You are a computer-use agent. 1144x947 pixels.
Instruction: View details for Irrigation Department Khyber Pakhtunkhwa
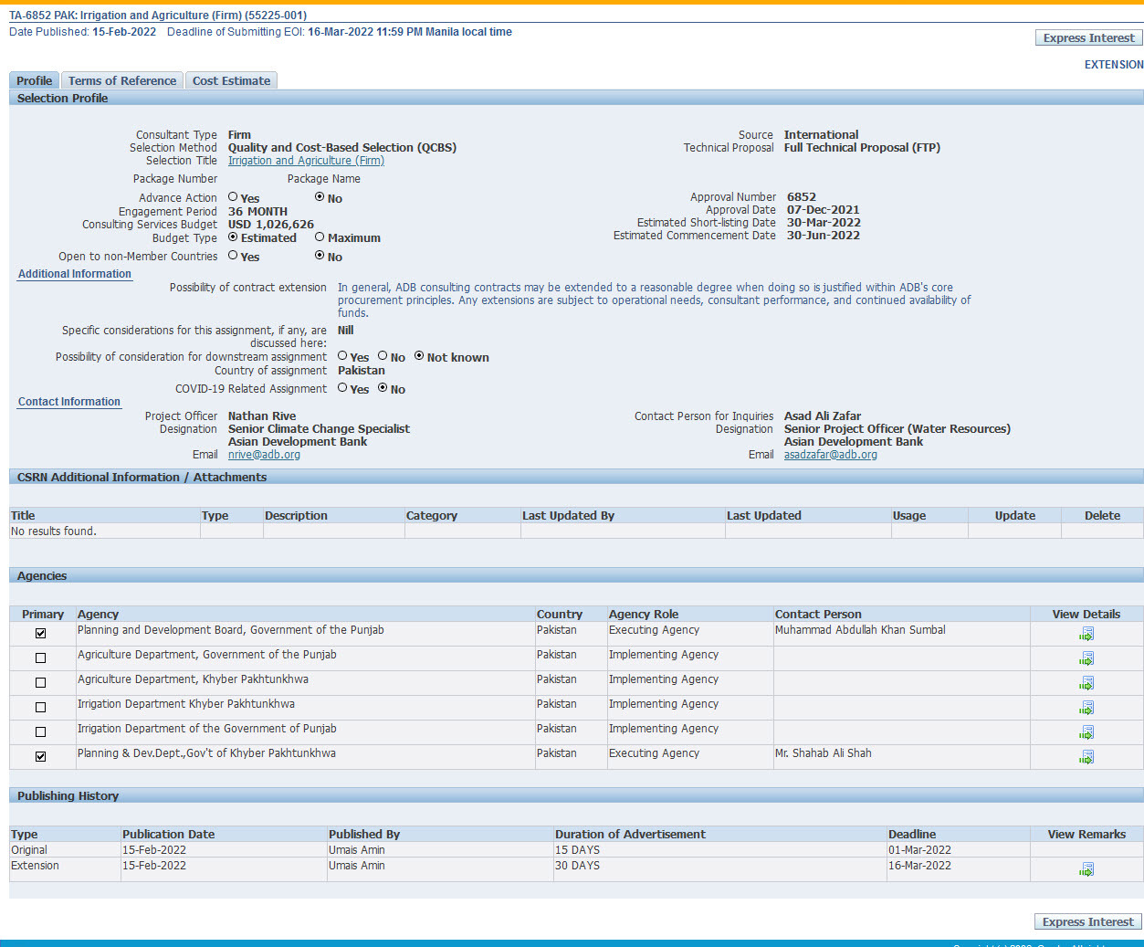pos(1086,708)
